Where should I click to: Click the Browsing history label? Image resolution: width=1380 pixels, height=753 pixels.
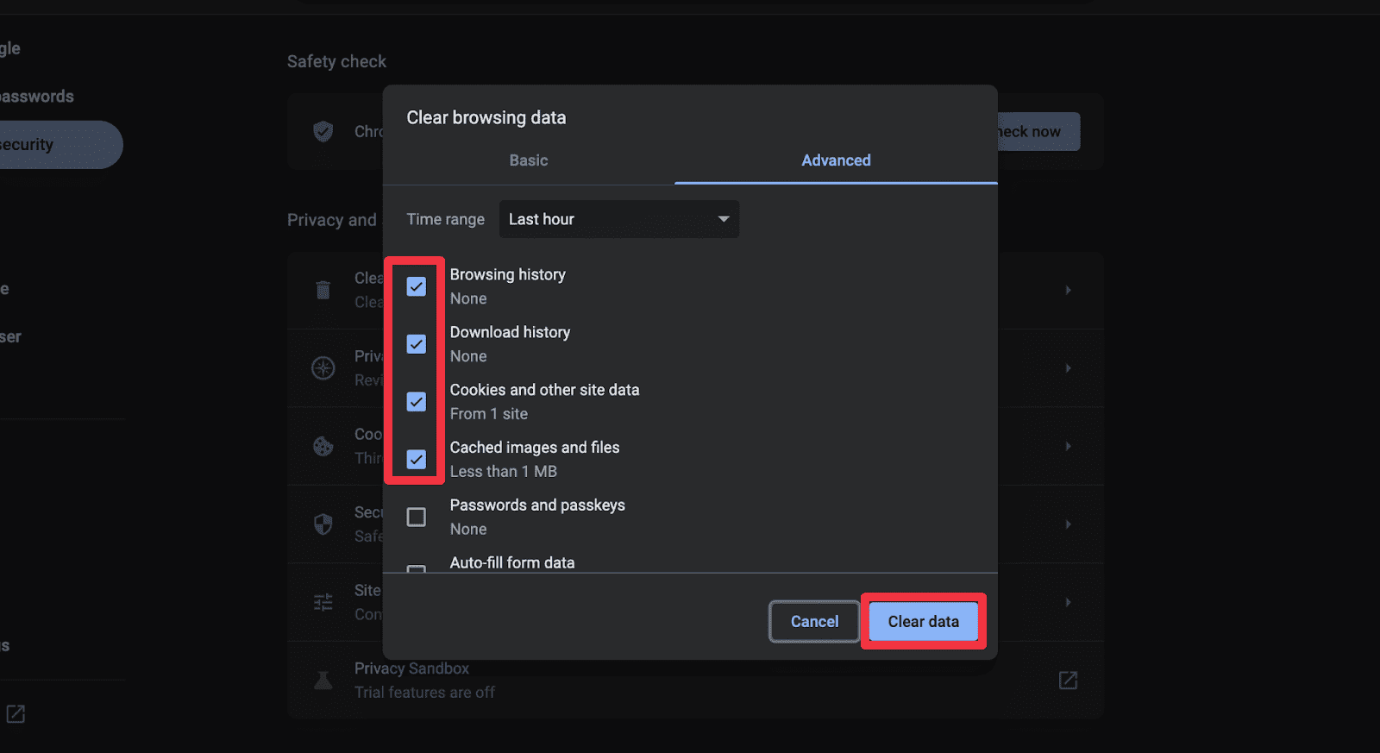(507, 274)
